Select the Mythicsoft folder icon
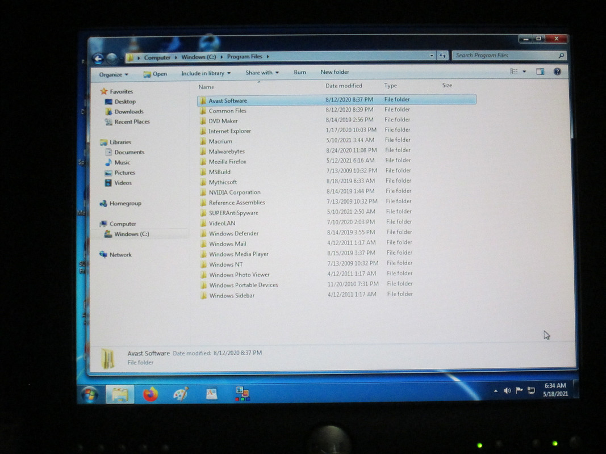The image size is (606, 454). coord(203,182)
